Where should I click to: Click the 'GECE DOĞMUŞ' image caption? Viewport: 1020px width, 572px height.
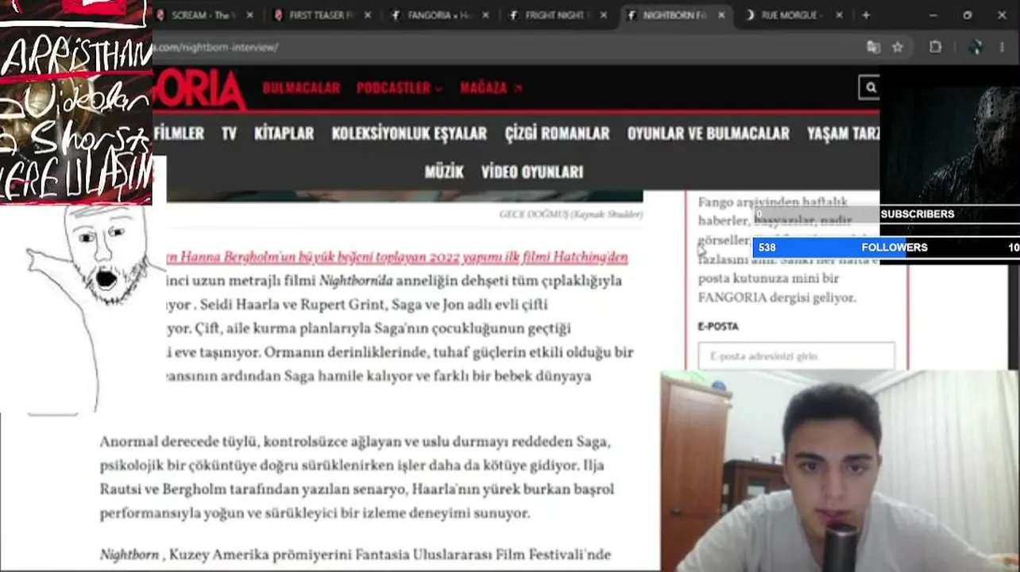click(570, 214)
